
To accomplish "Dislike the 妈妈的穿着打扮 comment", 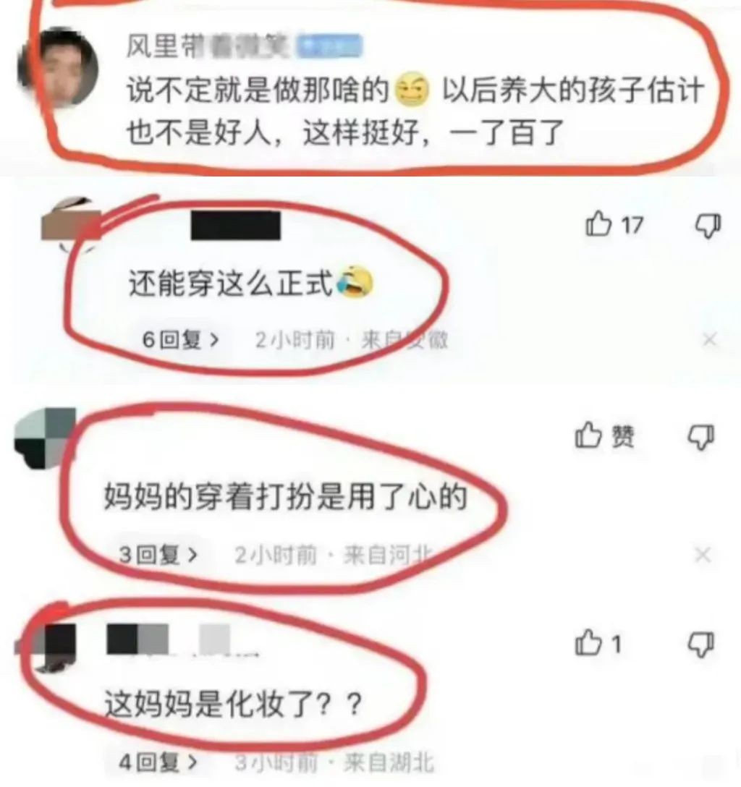I will (700, 437).
